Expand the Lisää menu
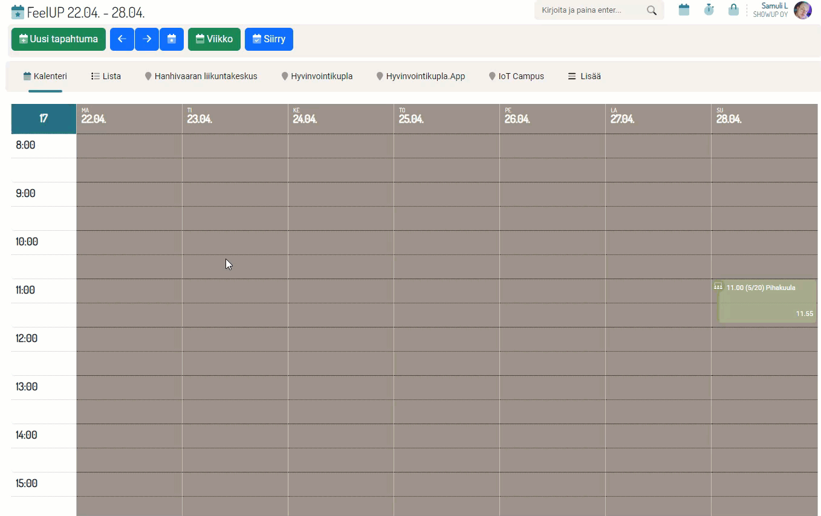This screenshot has width=821, height=516. 584,76
